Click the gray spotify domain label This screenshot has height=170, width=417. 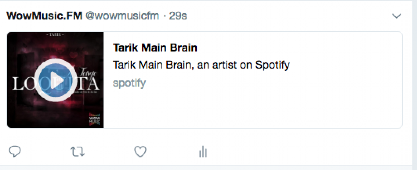click(x=129, y=83)
